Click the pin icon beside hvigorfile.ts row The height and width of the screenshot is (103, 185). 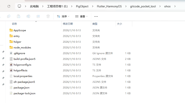click(3, 71)
